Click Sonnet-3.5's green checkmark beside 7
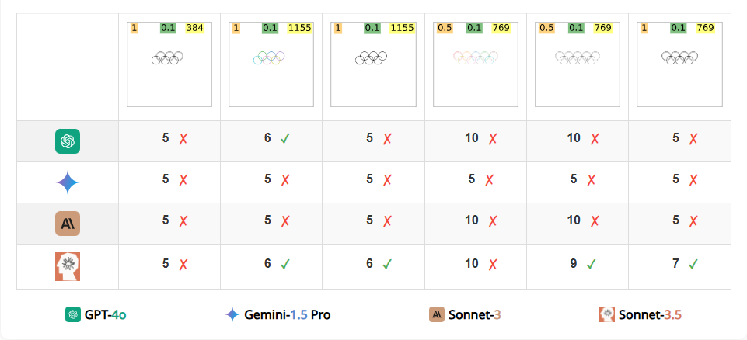747x340 pixels. (693, 265)
